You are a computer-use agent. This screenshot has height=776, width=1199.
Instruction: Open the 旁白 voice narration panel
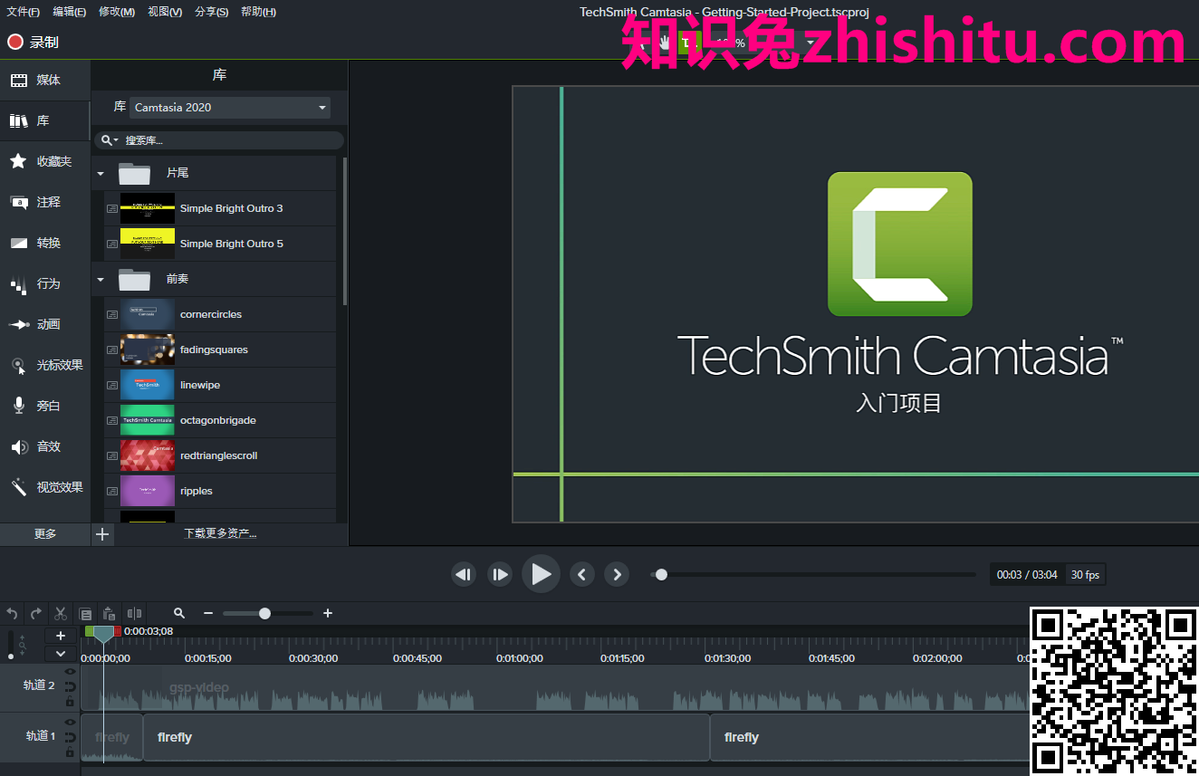[x=45, y=406]
